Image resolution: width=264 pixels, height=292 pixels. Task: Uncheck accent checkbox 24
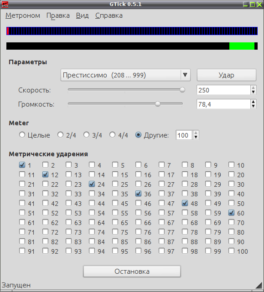pyautogui.click(x=92, y=184)
